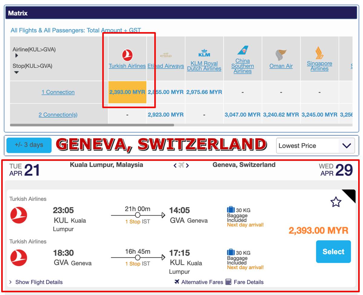The width and height of the screenshot is (363, 295).
Task: Click the baggage icon on the outbound flight
Action: pyautogui.click(x=231, y=210)
